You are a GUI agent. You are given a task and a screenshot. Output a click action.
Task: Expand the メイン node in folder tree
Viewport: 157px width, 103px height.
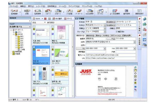coord(14,32)
